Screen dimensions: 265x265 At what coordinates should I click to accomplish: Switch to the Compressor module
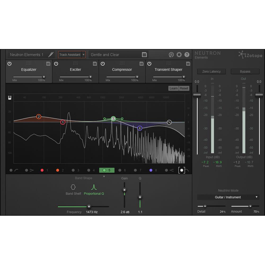[122, 69]
